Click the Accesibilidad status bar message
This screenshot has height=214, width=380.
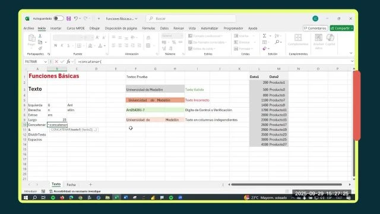75,191
